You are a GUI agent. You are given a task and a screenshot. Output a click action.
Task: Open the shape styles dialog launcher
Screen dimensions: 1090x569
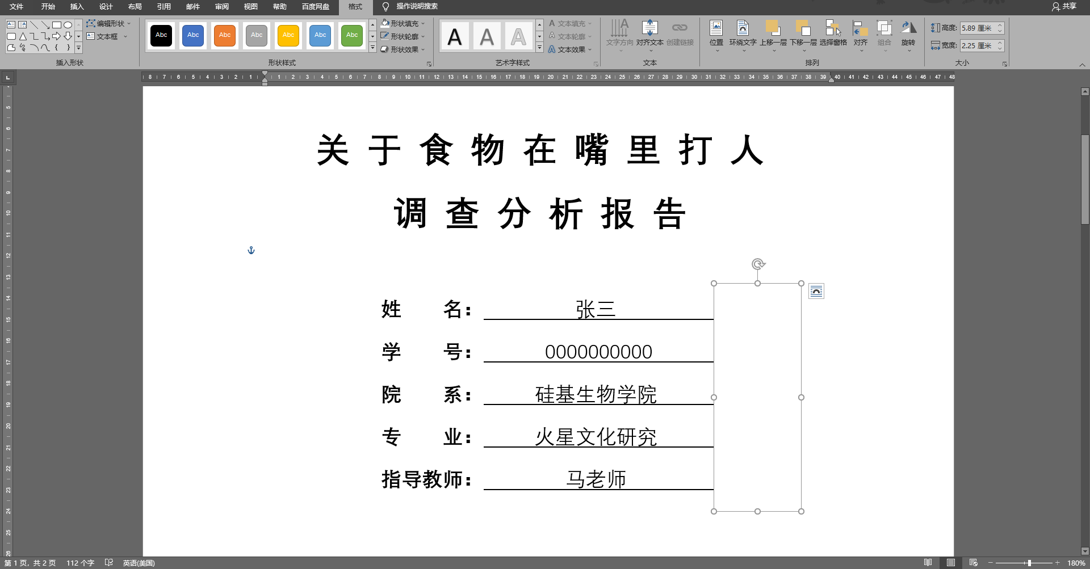tap(429, 64)
